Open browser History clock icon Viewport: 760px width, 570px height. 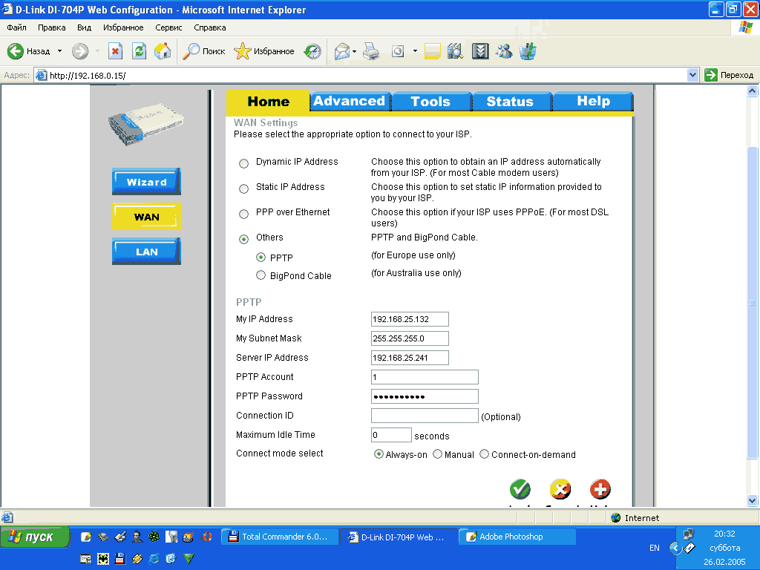pyautogui.click(x=312, y=51)
